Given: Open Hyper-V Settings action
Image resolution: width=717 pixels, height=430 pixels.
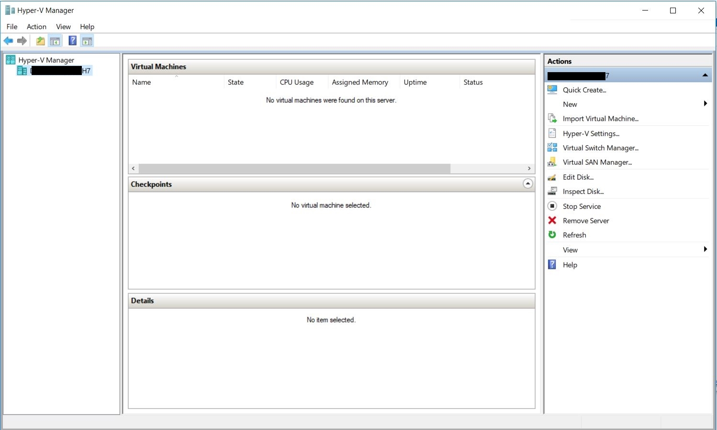Looking at the screenshot, I should pyautogui.click(x=591, y=133).
